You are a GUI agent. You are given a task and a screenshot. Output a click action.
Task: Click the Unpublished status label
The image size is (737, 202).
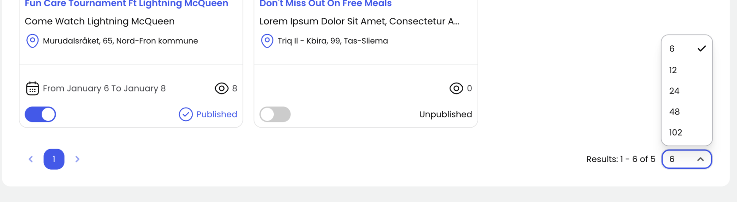pos(445,115)
